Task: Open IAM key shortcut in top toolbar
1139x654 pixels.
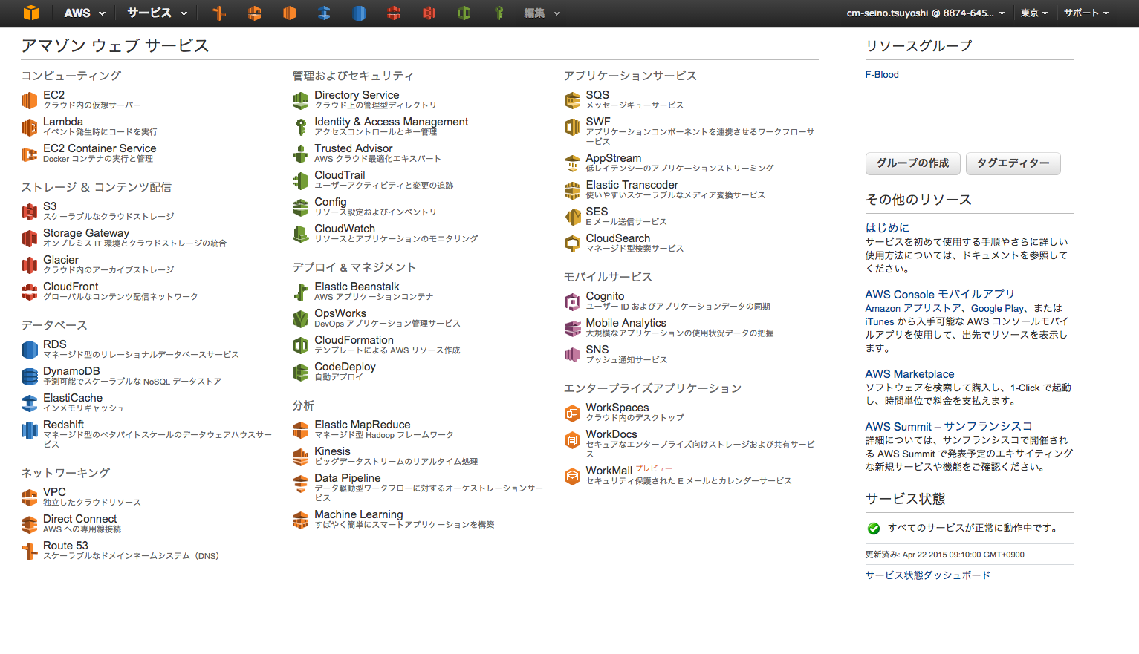Action: (499, 13)
